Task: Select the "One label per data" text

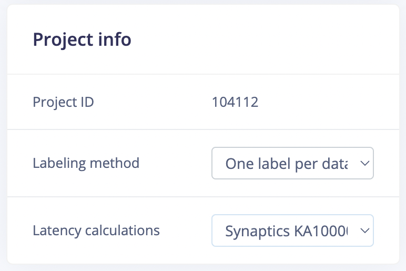Action: tap(286, 164)
